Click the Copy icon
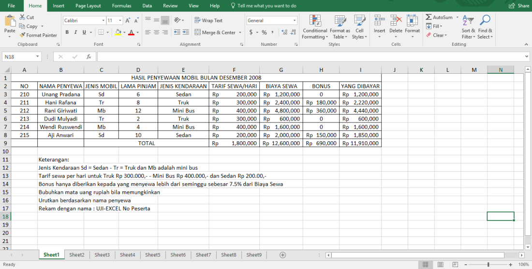 22,26
